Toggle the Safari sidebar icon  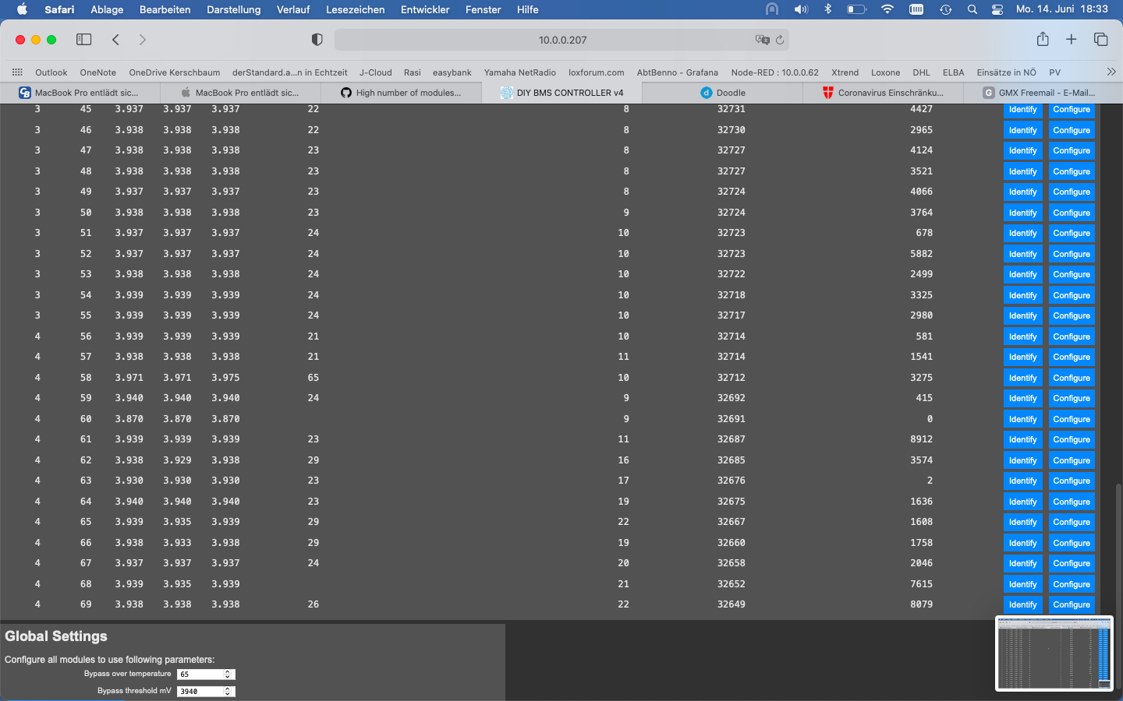tap(83, 40)
